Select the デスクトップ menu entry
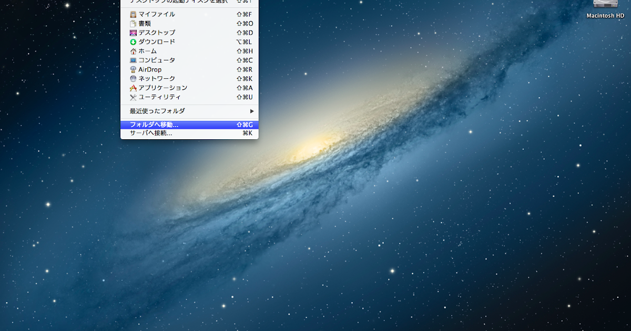Image resolution: width=631 pixels, height=331 pixels. [x=189, y=33]
